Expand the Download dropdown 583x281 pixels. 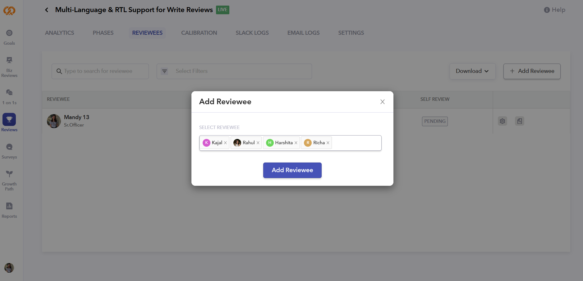click(472, 71)
